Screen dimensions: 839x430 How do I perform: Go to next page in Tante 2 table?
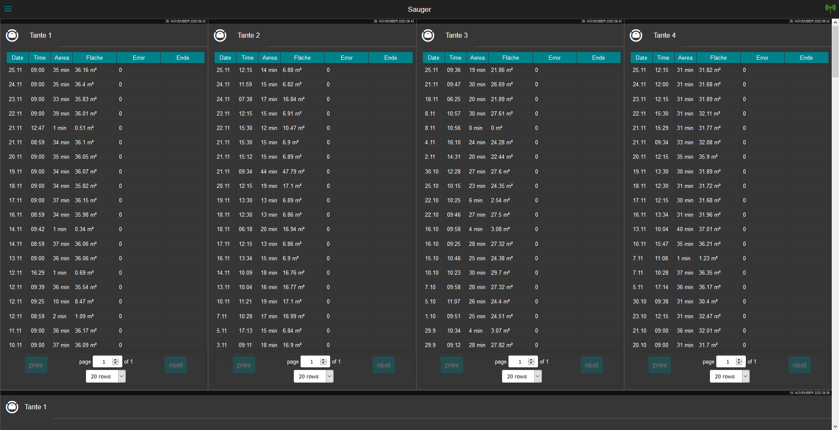pos(384,365)
